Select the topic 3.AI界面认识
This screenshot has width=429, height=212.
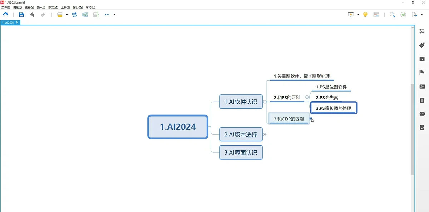241,152
